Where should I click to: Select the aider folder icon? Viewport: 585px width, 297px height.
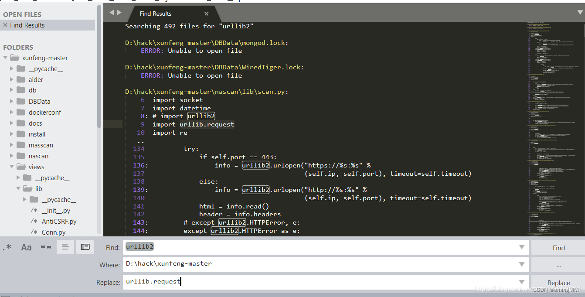21,79
